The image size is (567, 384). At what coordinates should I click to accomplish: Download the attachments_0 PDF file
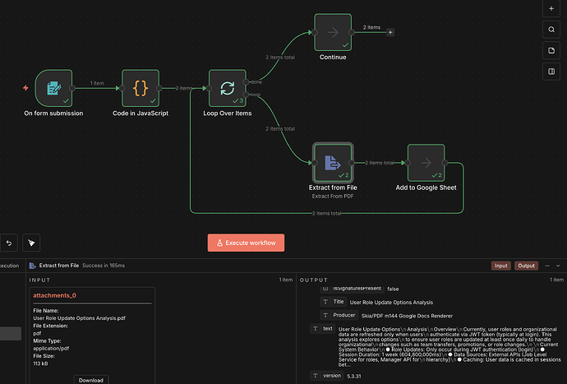[91, 380]
